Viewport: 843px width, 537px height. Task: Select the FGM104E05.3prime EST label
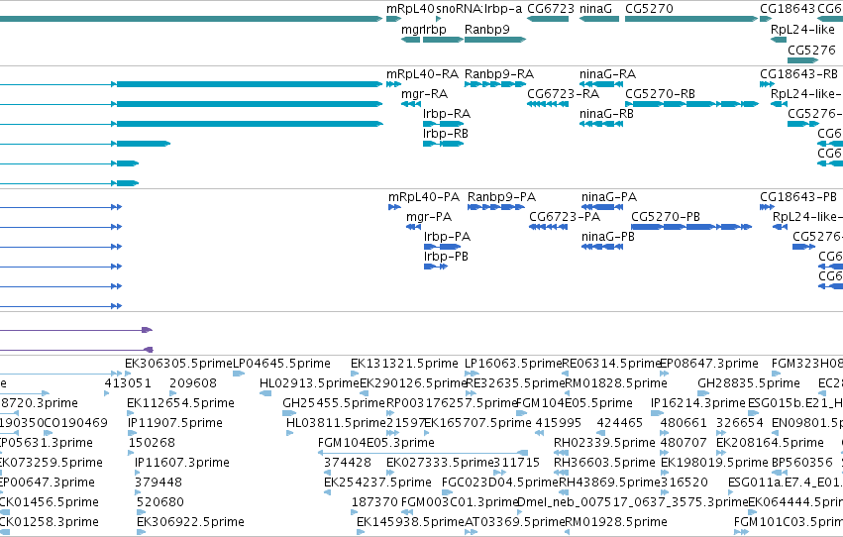(x=376, y=444)
